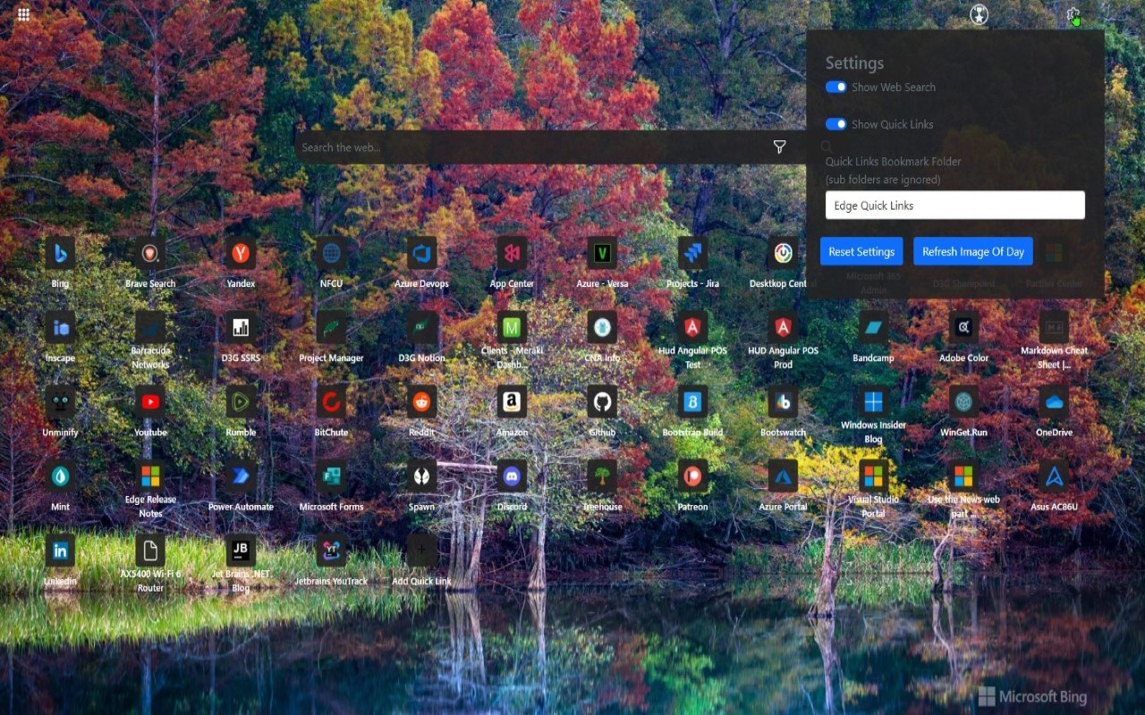
Task: Open the Power Automate quick link
Action: 241,475
